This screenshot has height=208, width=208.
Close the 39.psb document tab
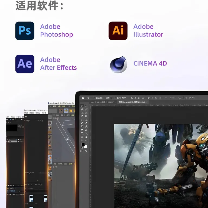(147, 102)
